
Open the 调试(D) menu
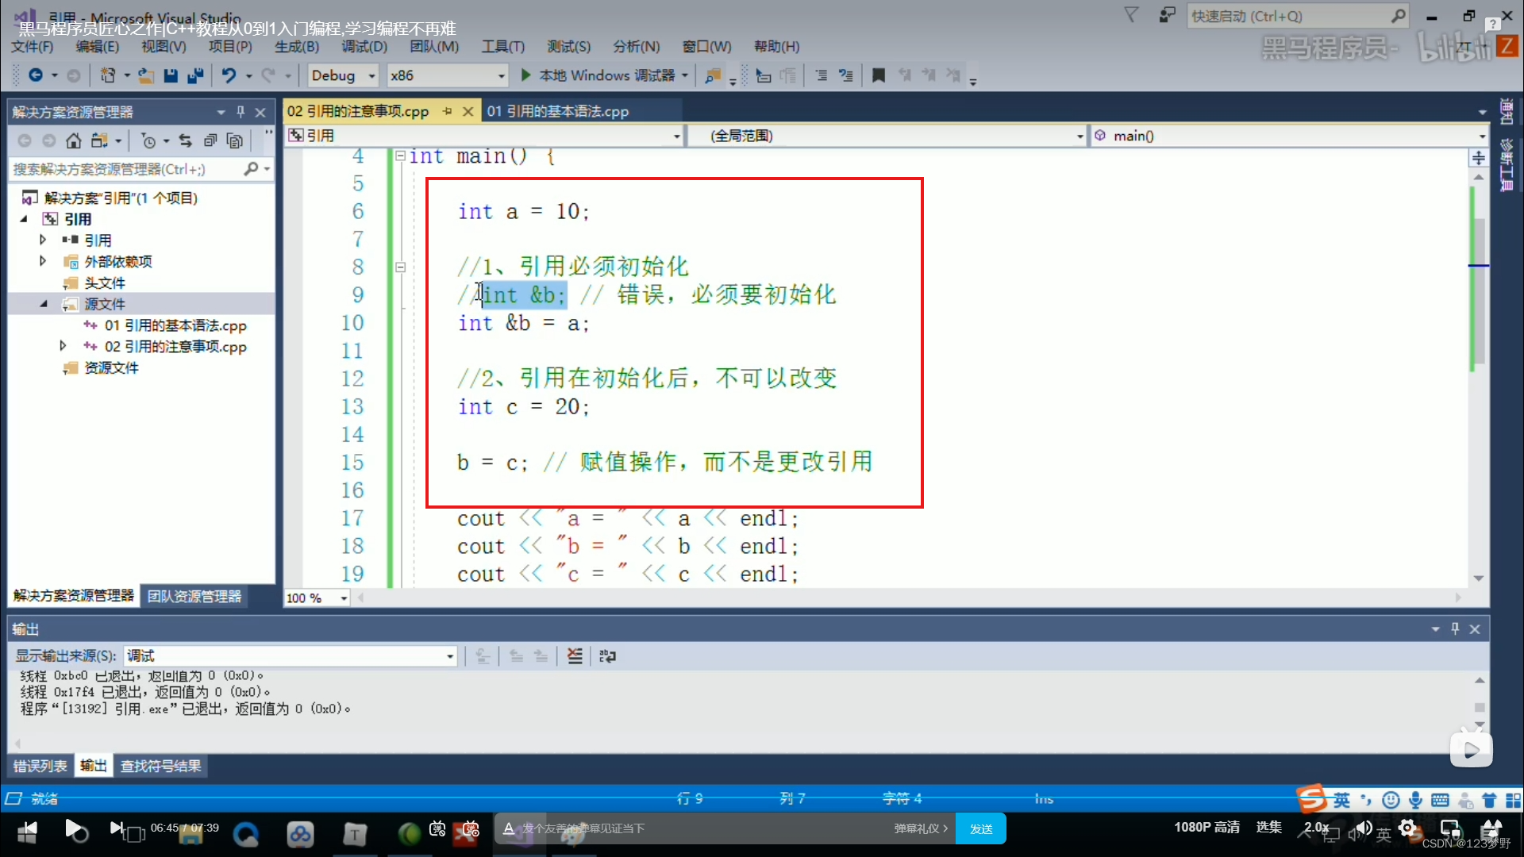[364, 47]
